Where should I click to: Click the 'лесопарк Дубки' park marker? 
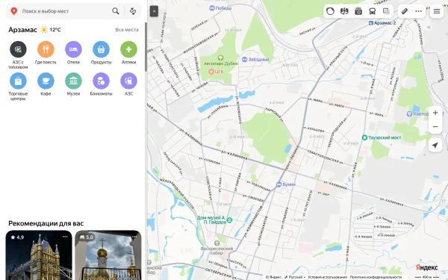(220, 57)
